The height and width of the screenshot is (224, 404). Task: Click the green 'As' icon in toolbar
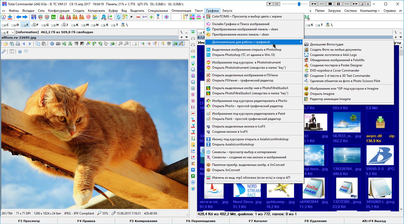(53, 17)
